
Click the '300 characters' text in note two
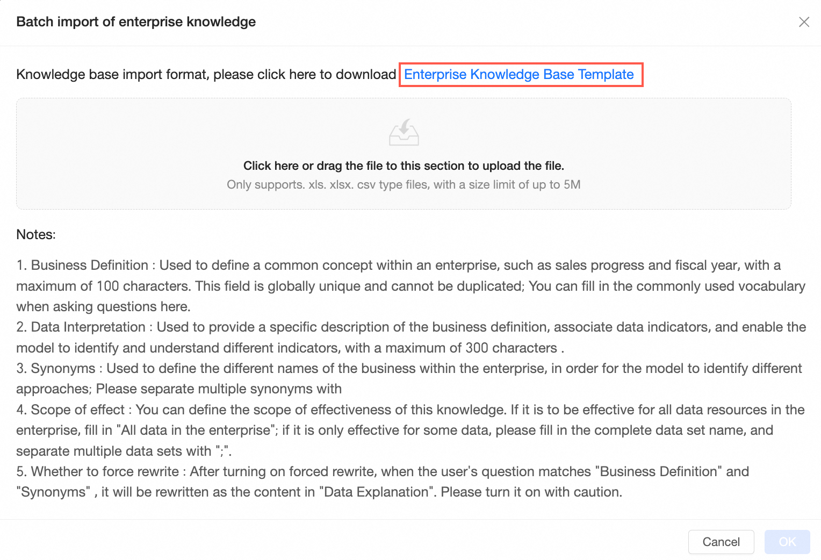click(x=511, y=348)
